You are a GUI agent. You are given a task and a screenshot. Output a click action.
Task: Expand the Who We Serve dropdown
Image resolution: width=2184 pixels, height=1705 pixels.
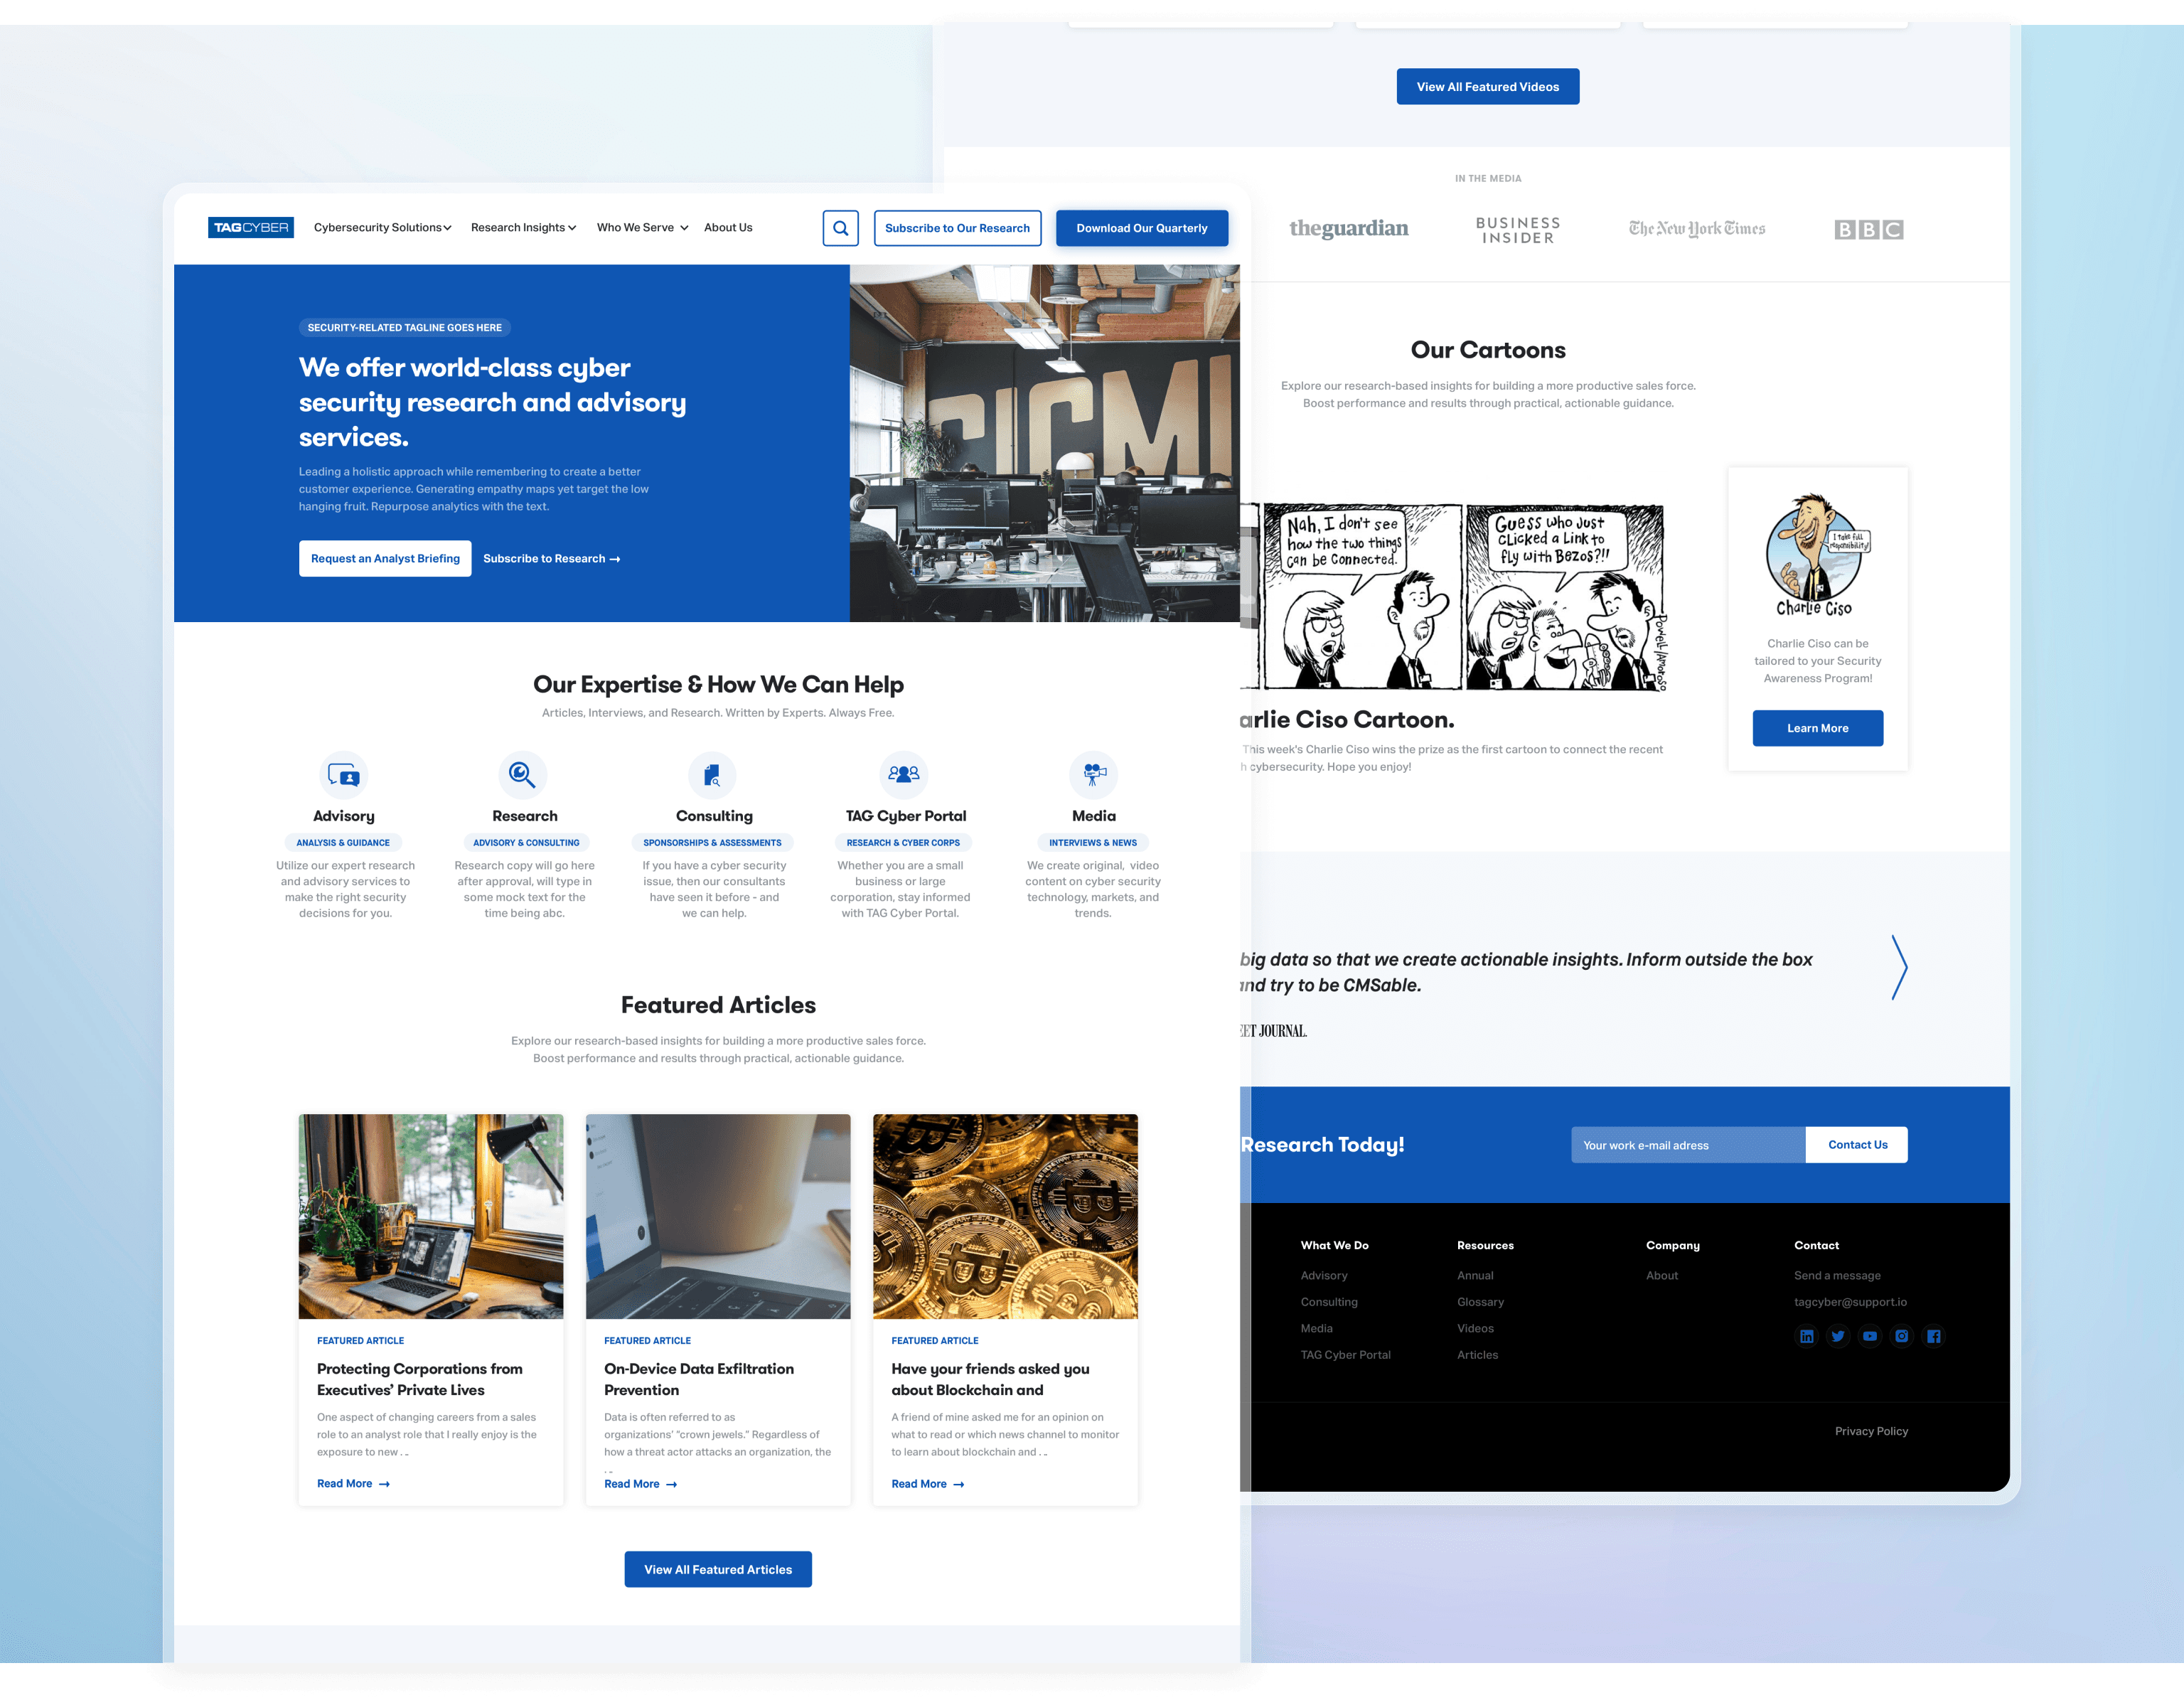(x=642, y=228)
